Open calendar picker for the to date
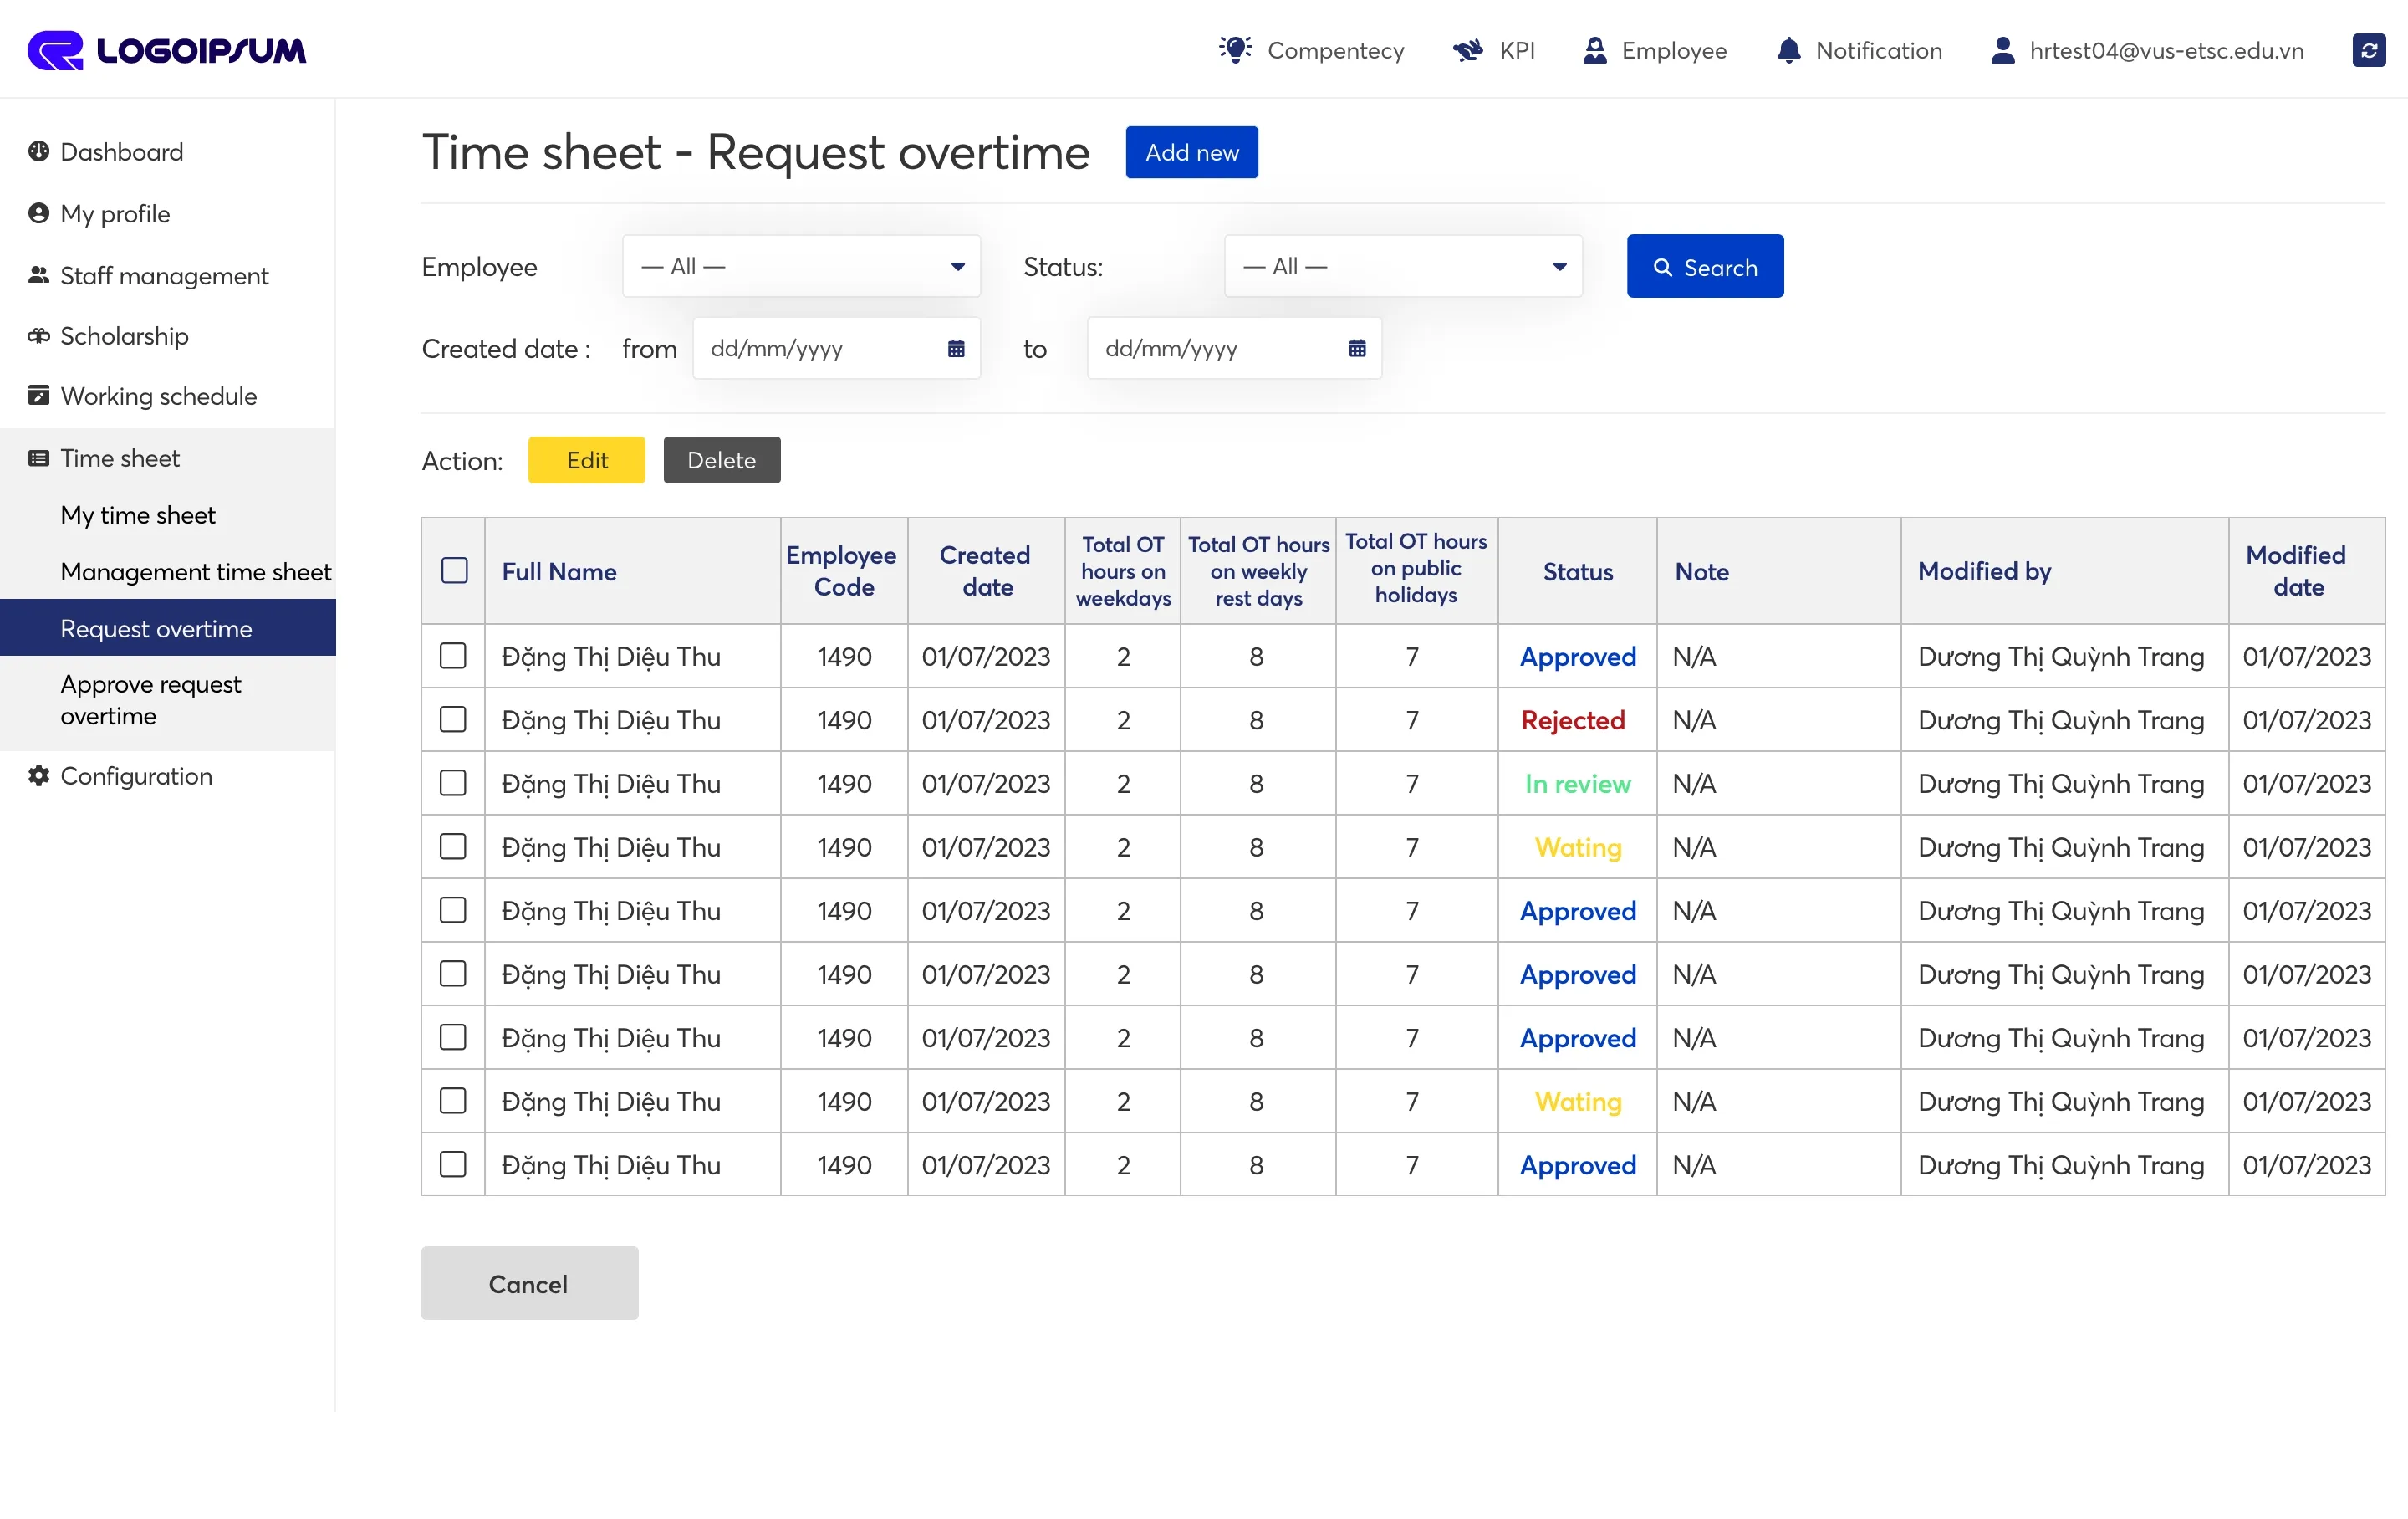 1357,348
